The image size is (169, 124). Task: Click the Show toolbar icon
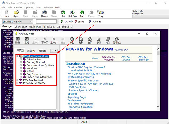pos(54,12)
